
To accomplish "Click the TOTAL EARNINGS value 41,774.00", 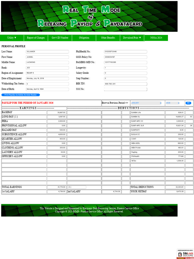I will [x=57, y=187].
